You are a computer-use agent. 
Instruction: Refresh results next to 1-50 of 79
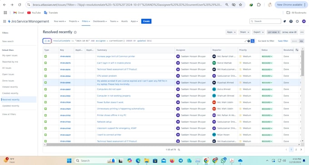click(x=179, y=150)
